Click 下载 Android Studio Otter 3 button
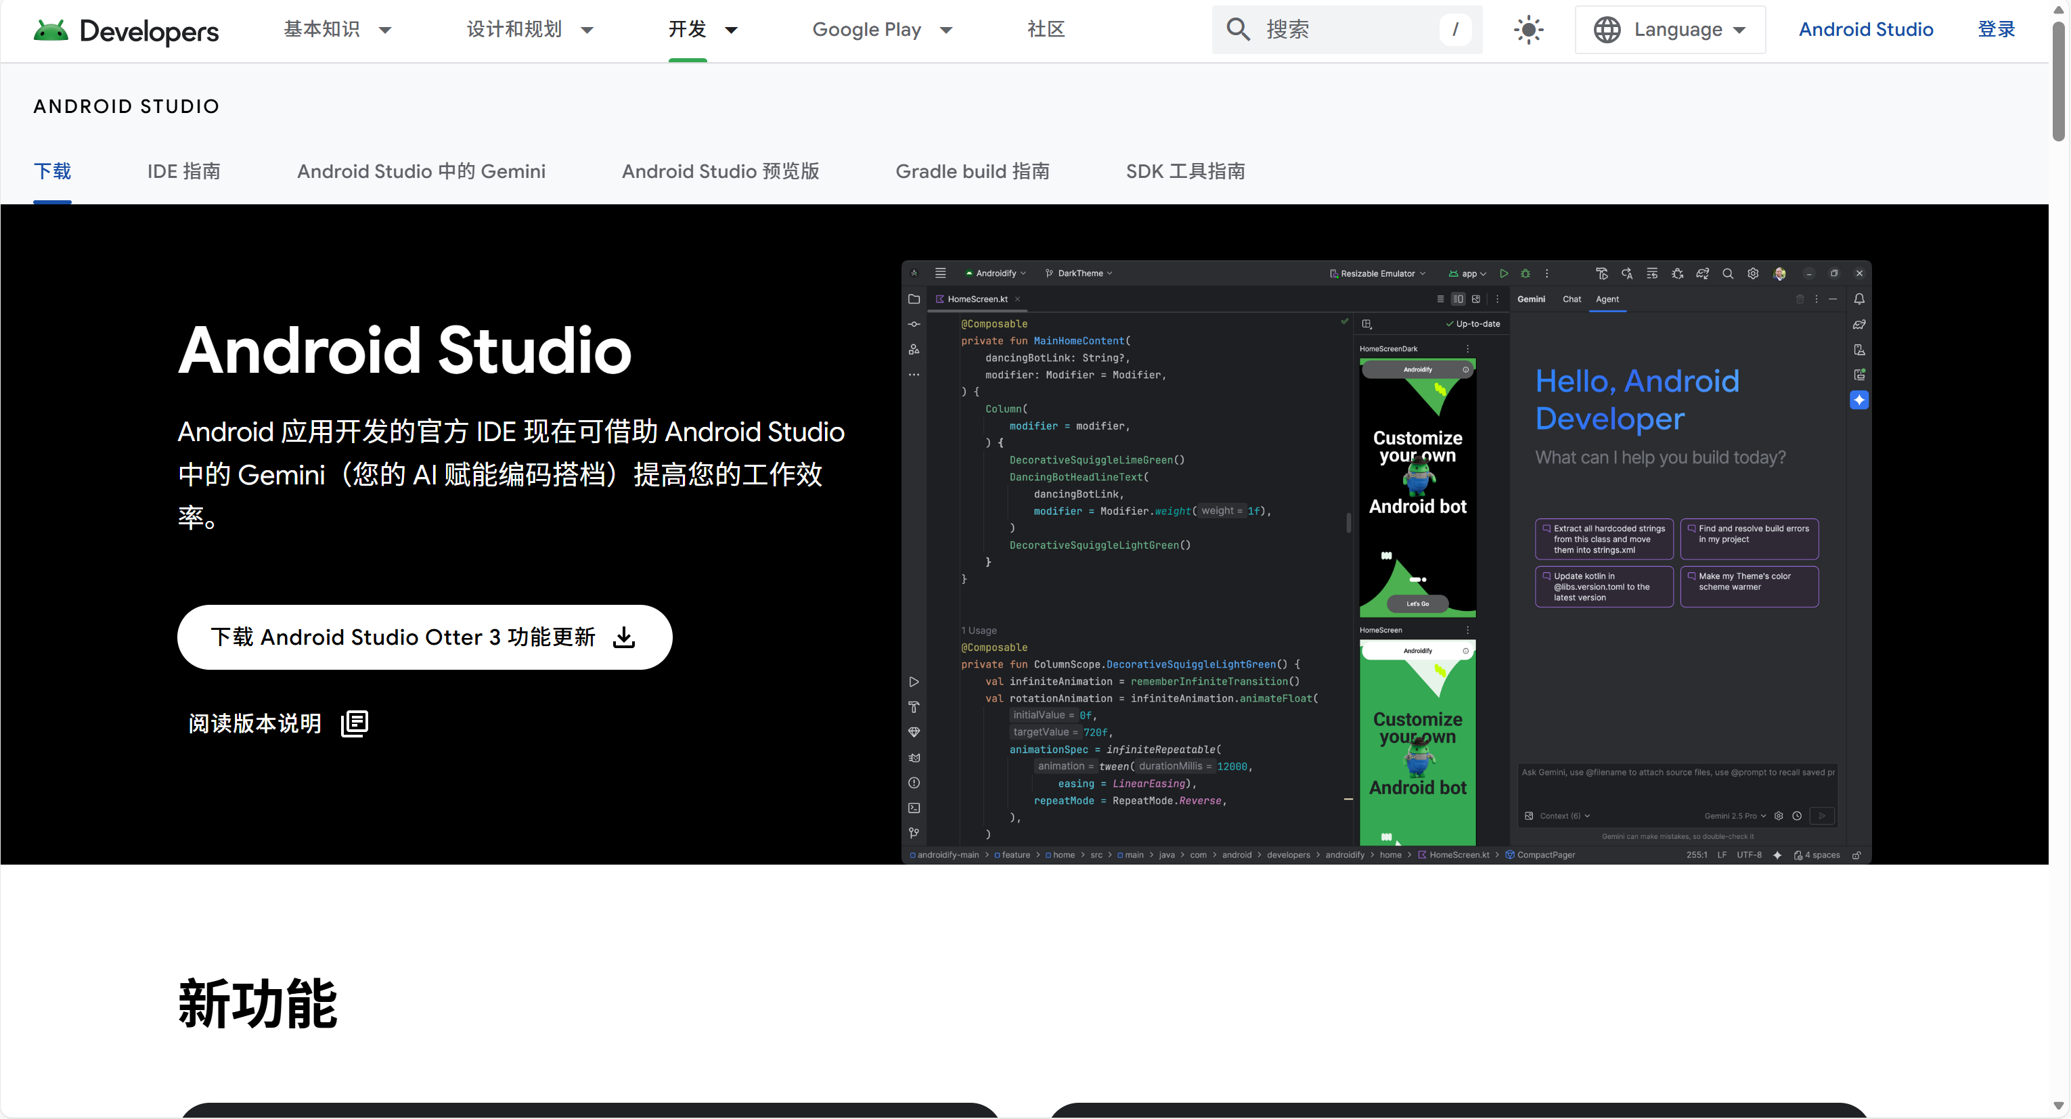The image size is (2071, 1119). coord(402,637)
